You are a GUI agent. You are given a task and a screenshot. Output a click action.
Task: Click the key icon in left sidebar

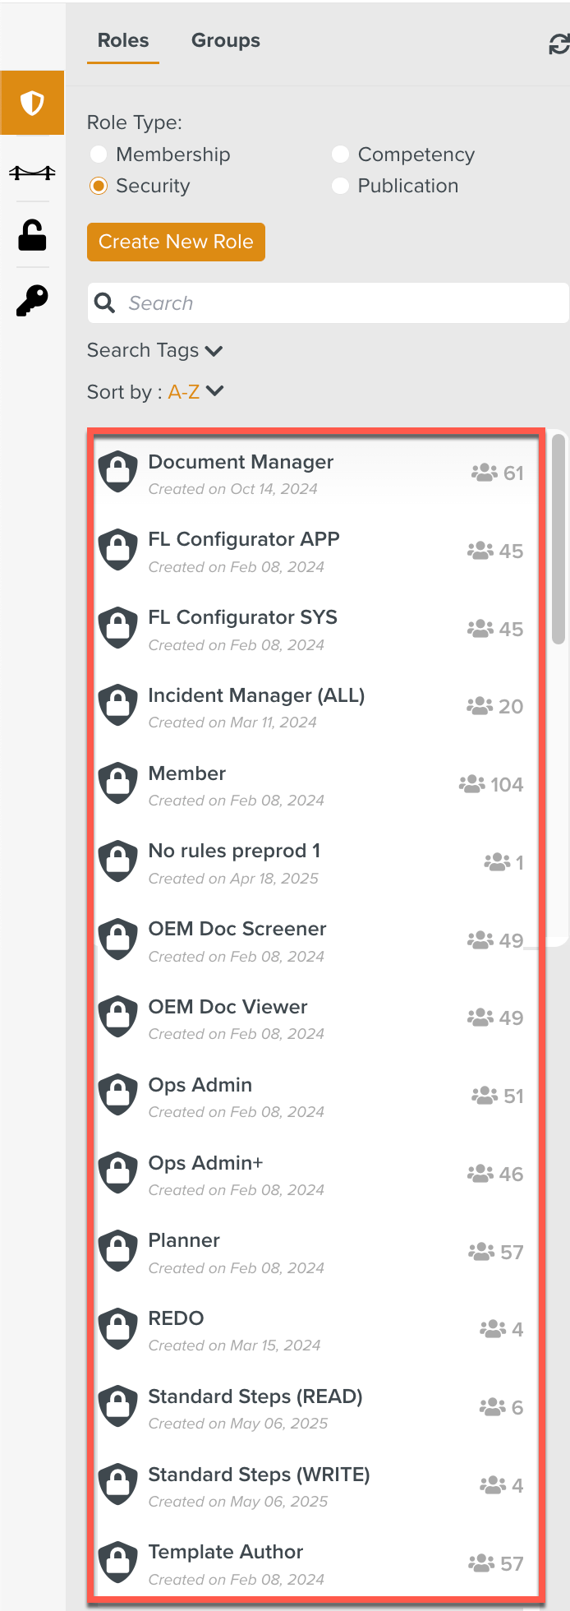click(32, 300)
